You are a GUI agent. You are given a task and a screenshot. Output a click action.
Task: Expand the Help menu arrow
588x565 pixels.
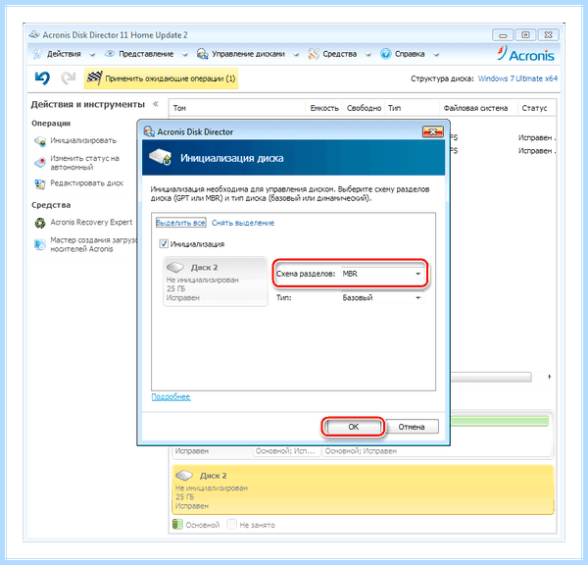click(436, 55)
